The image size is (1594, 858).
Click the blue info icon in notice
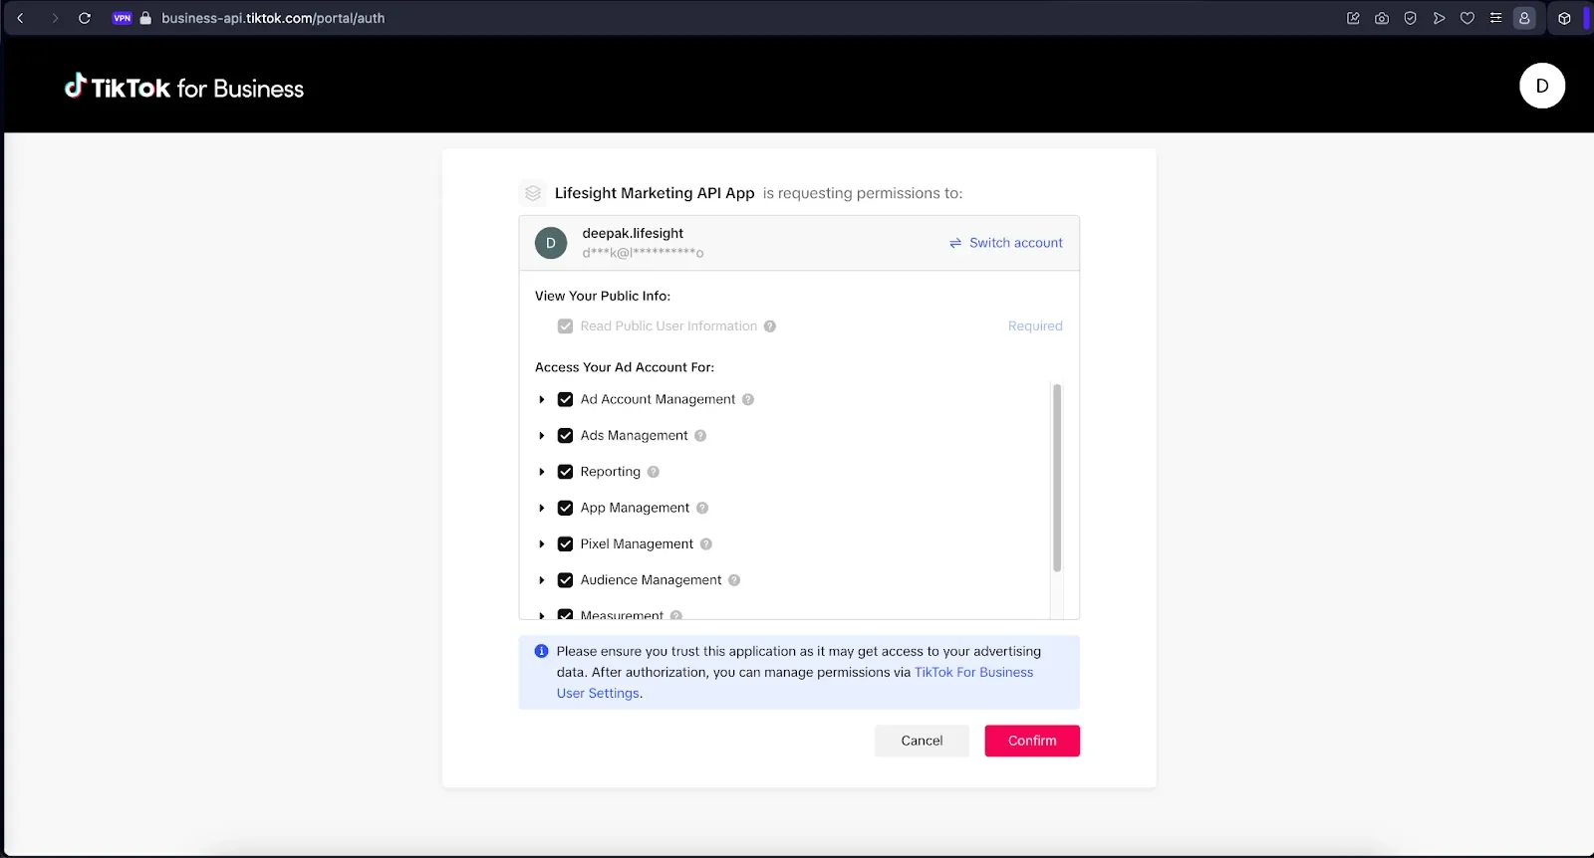click(x=541, y=651)
